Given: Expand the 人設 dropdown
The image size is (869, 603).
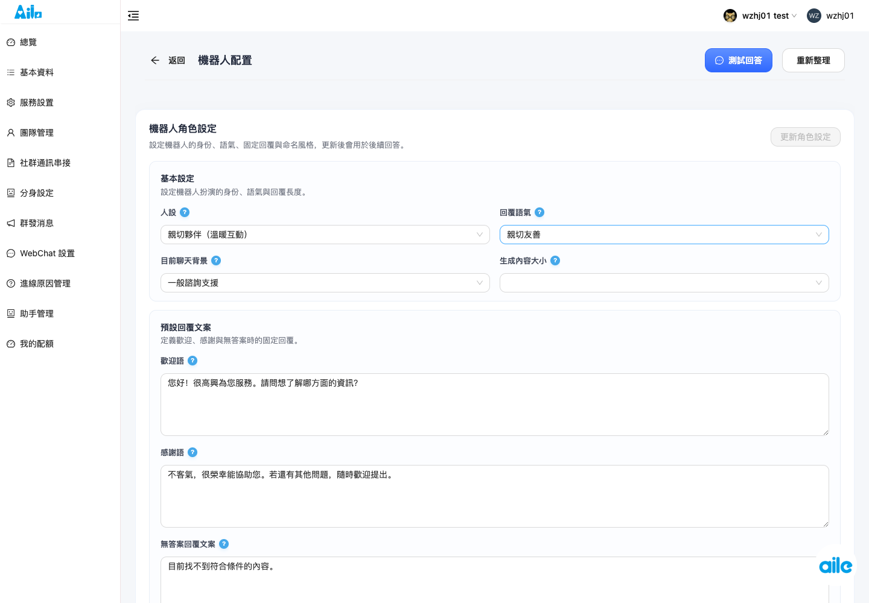Looking at the screenshot, I should [325, 235].
